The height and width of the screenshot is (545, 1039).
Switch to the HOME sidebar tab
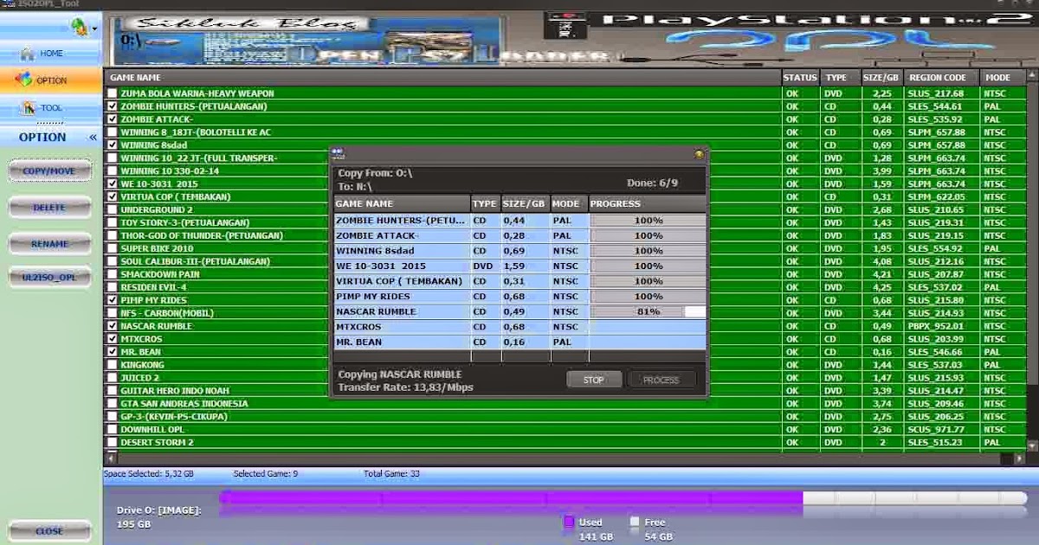(x=50, y=53)
